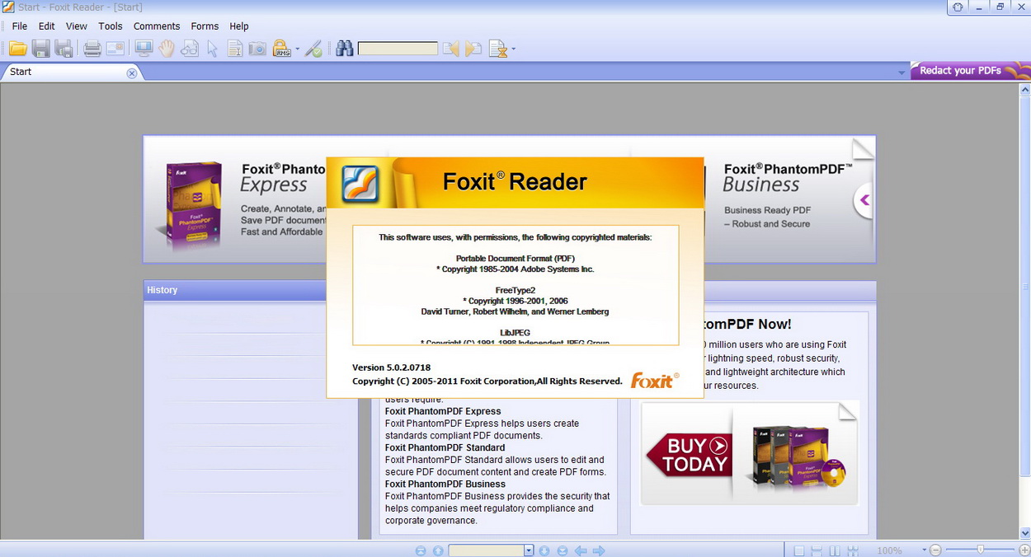The width and height of the screenshot is (1031, 557).
Task: Click the pen signature validation icon
Action: coord(313,49)
